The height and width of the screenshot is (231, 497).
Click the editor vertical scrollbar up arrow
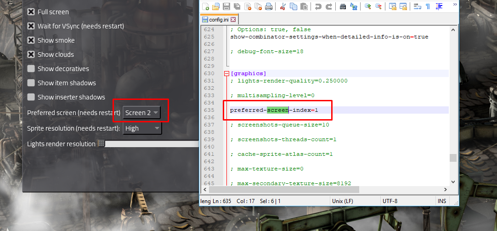click(x=453, y=29)
